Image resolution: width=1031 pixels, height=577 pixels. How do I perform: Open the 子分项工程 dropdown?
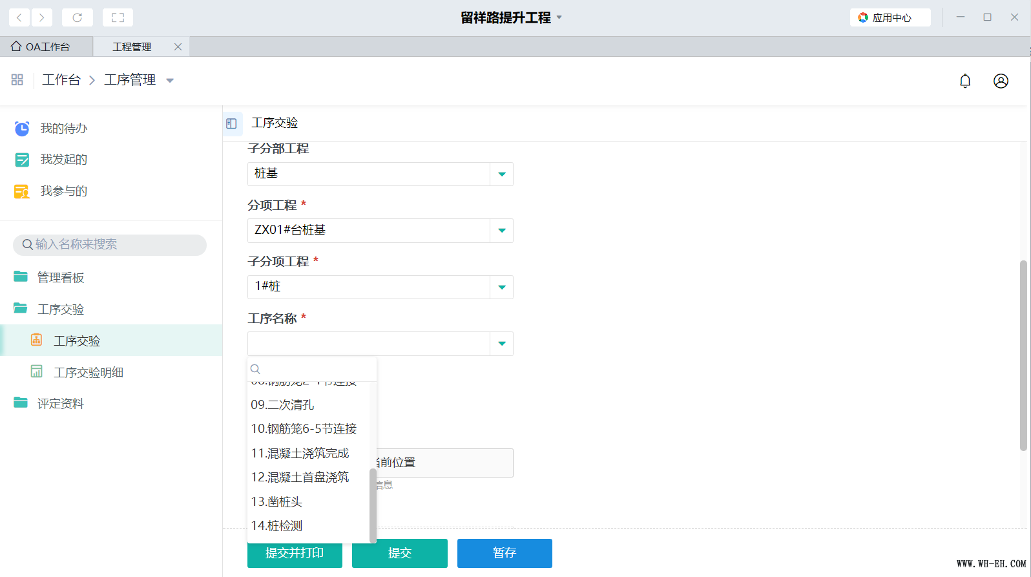tap(501, 287)
